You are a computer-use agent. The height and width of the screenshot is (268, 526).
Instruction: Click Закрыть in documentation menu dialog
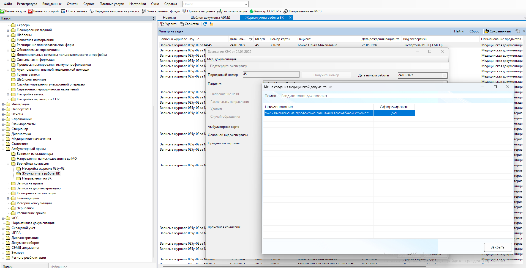coord(497,247)
